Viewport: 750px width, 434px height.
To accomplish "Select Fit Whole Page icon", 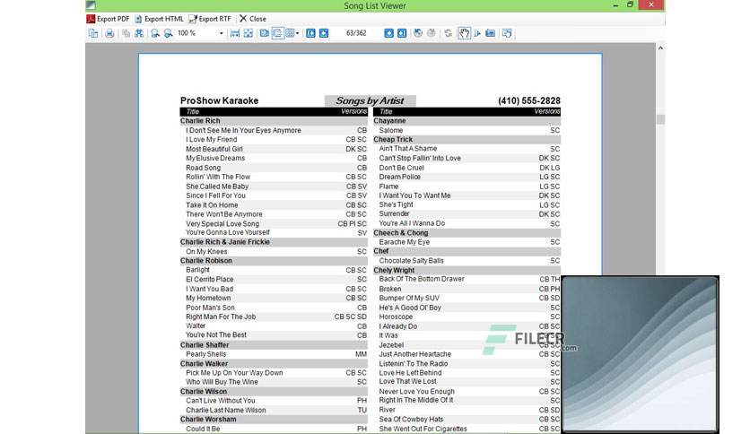I will coord(249,33).
